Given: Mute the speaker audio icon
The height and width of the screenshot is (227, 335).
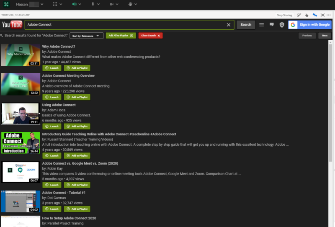Looking at the screenshot, I should (x=74, y=4).
